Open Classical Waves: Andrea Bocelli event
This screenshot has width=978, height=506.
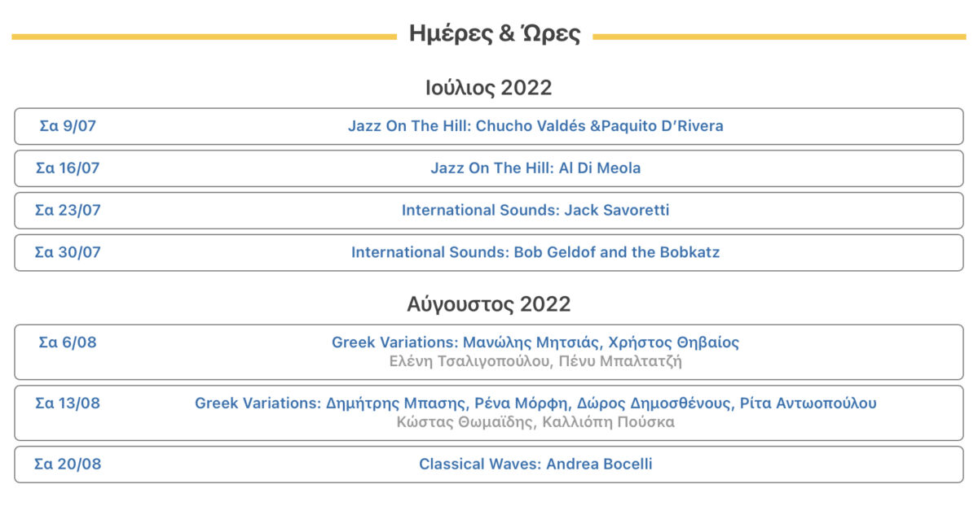tap(535, 465)
